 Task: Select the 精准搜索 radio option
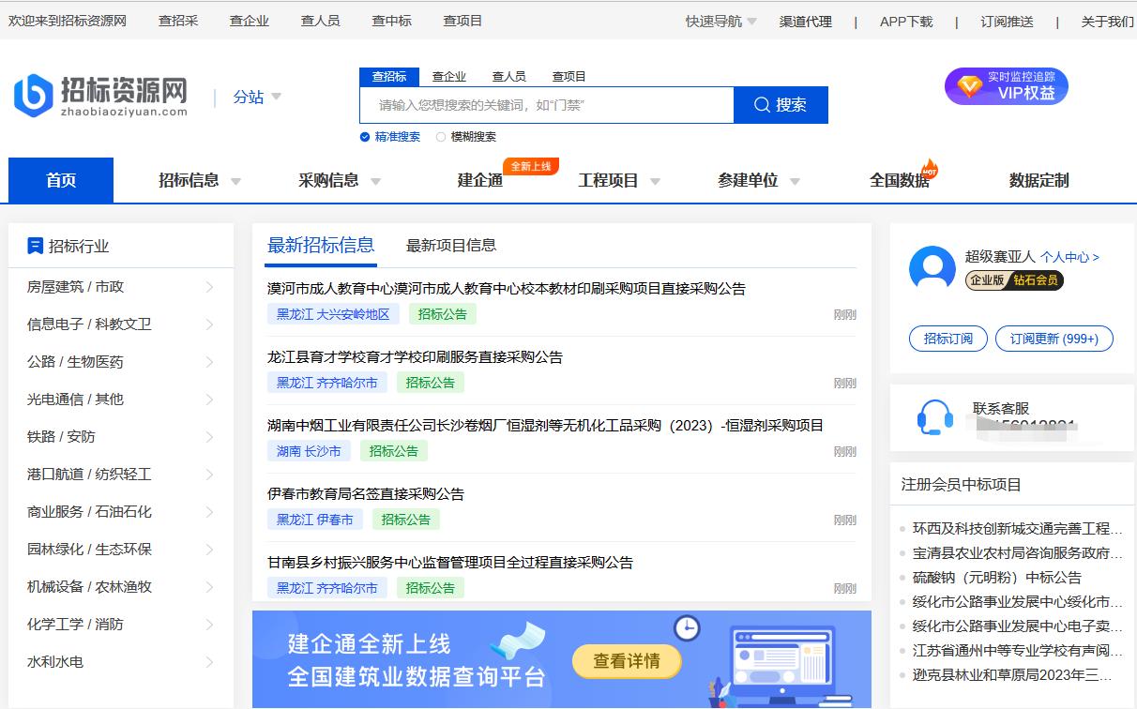coord(366,136)
